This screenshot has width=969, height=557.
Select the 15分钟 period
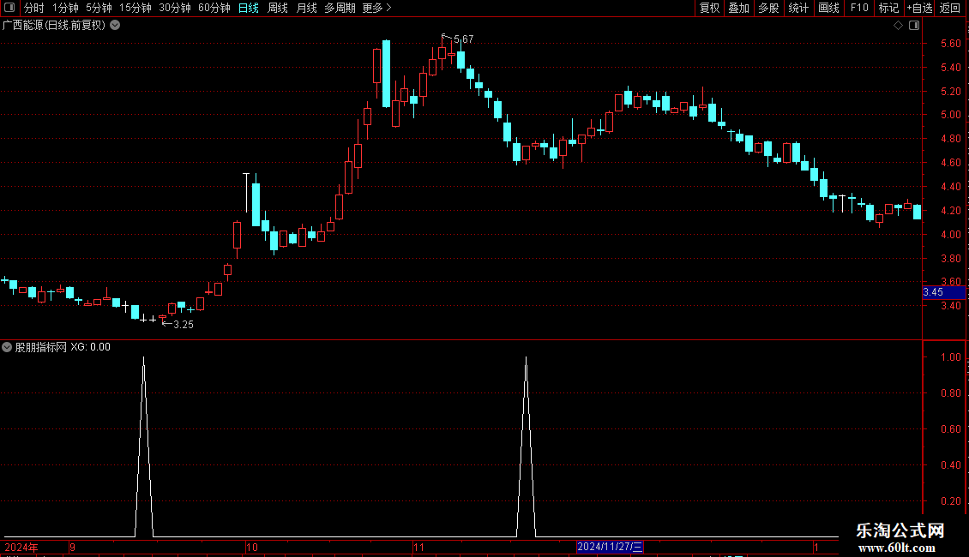[135, 8]
